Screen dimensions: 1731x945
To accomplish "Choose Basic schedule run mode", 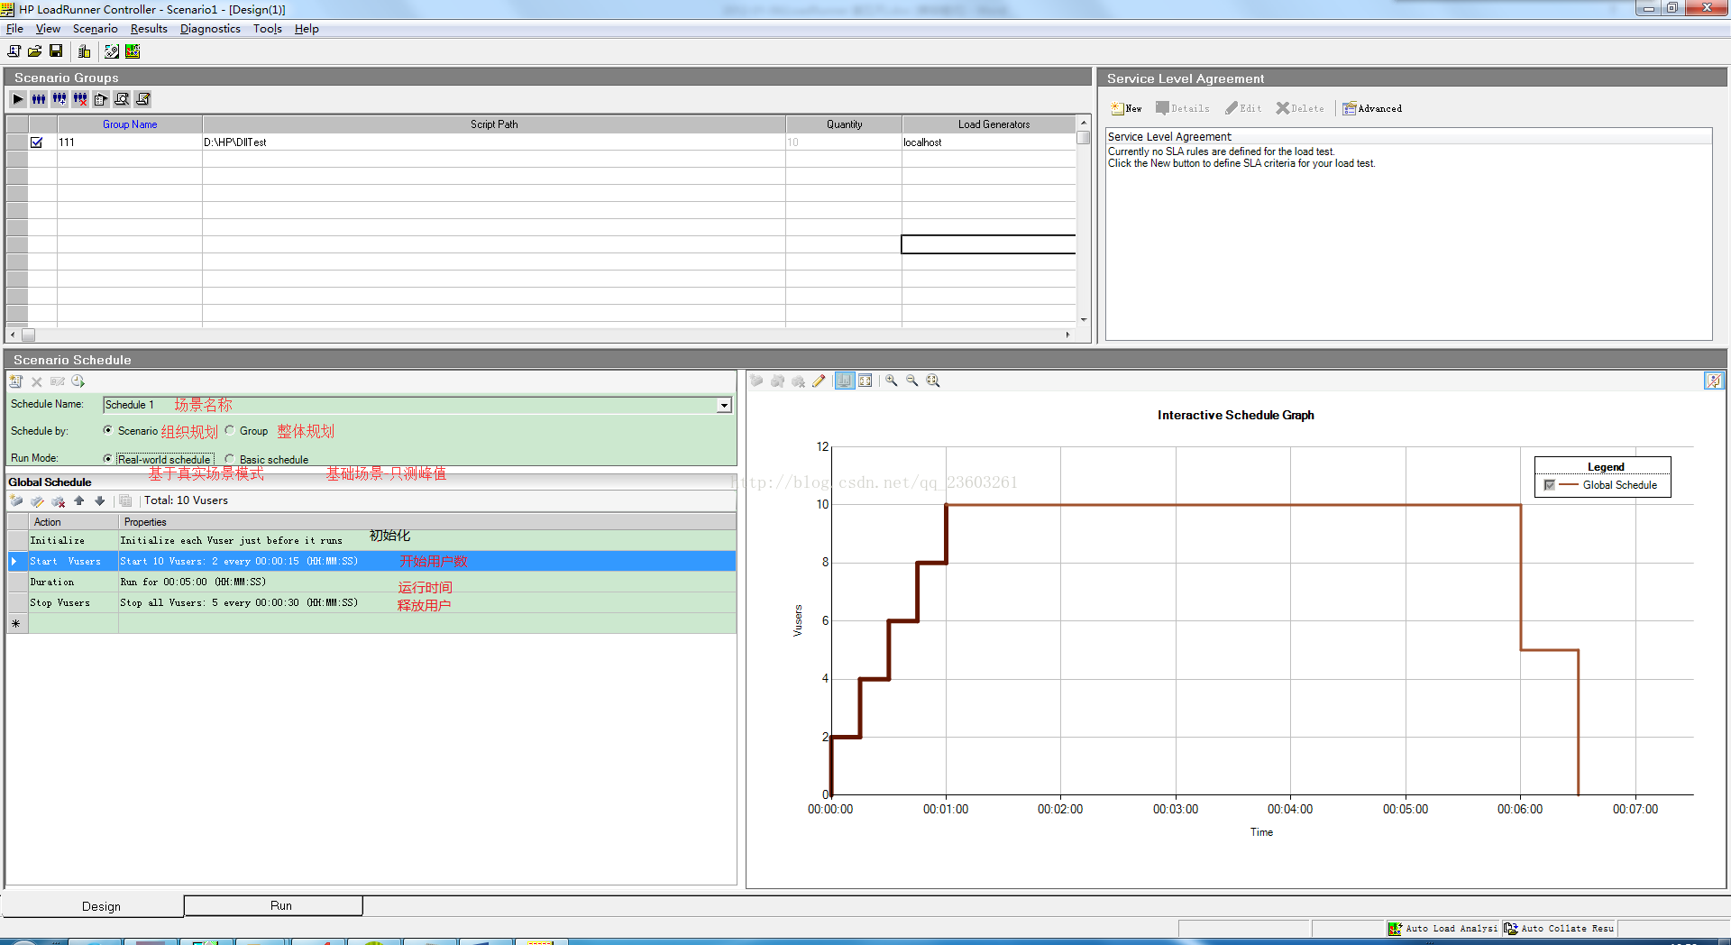I will pos(230,459).
